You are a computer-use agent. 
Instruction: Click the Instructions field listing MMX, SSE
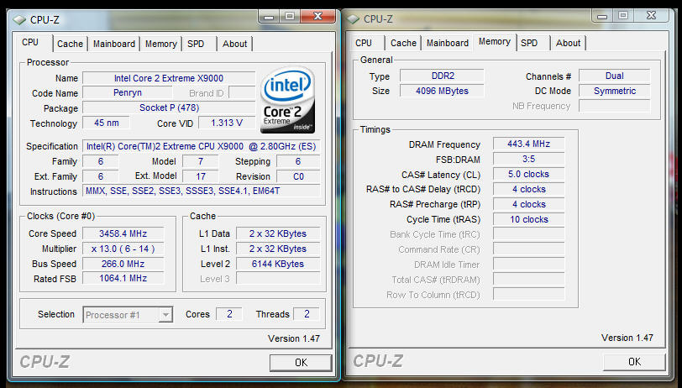tap(202, 191)
